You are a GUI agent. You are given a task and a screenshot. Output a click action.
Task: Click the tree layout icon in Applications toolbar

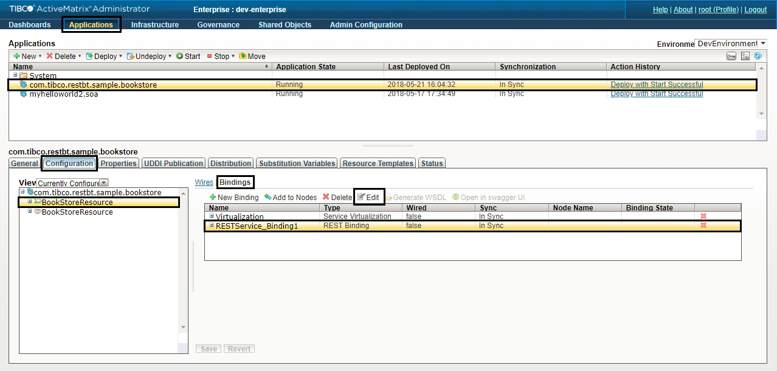[x=745, y=56]
